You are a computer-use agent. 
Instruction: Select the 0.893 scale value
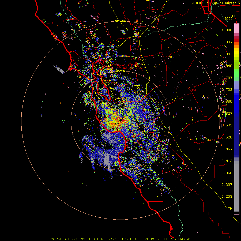pos(227,54)
